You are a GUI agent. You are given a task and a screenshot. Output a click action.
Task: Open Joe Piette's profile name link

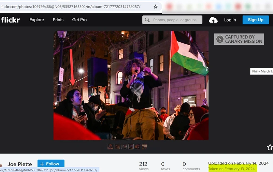[x=20, y=164]
